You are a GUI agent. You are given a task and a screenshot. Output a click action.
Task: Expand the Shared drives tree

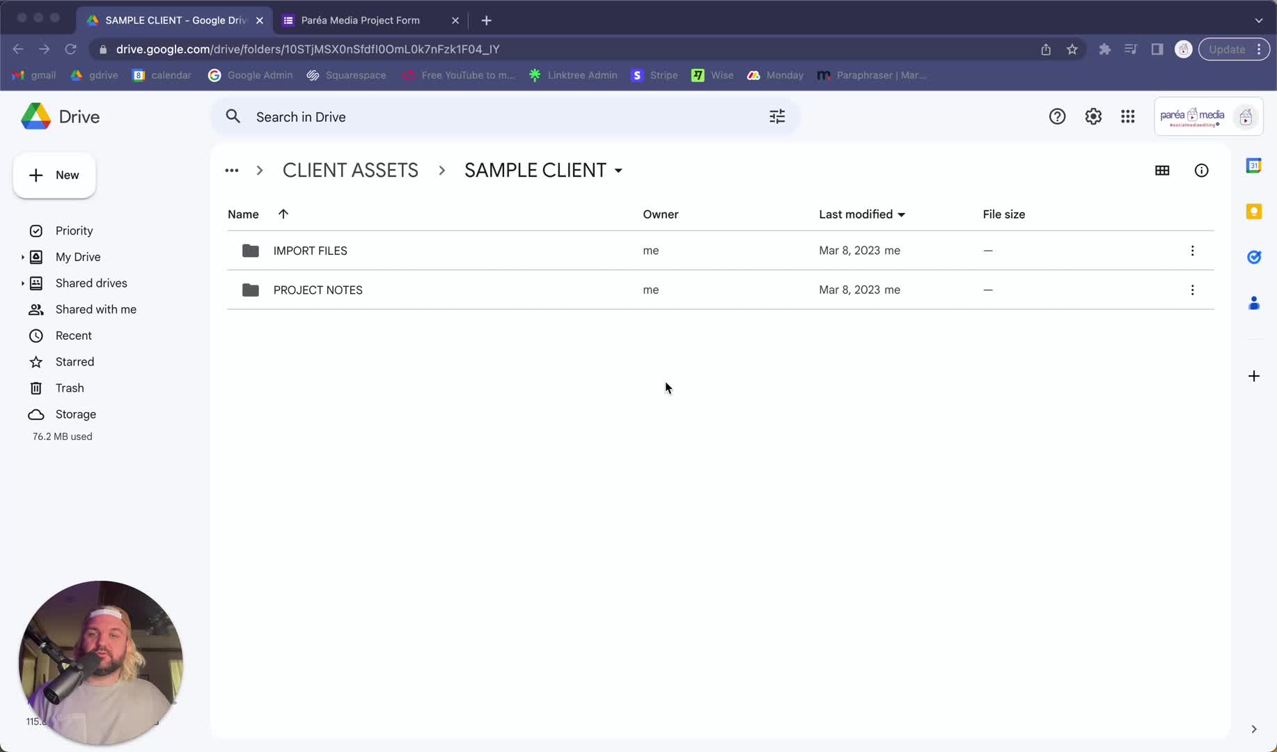22,283
